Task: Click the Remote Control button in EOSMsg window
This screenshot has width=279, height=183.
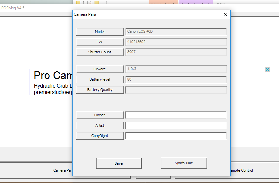Action: (242, 170)
